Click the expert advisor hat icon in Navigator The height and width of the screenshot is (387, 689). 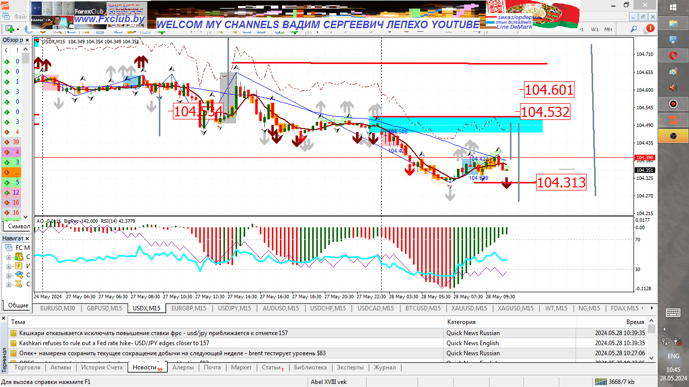click(x=19, y=275)
